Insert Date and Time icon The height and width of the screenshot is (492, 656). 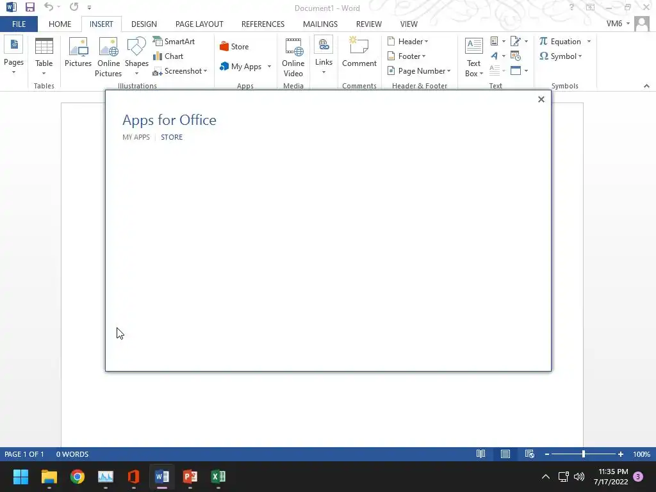coord(516,56)
